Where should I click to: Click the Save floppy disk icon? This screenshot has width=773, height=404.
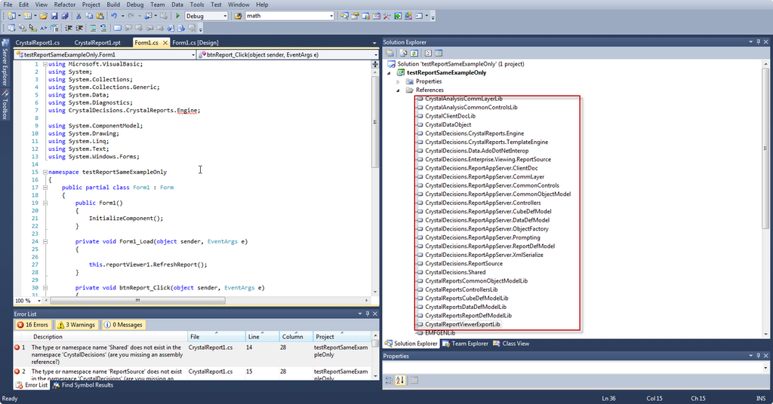click(x=54, y=16)
